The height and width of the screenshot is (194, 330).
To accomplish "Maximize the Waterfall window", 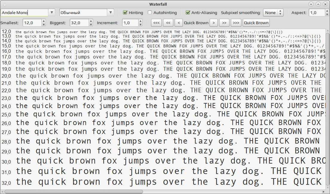I will pos(318,4).
